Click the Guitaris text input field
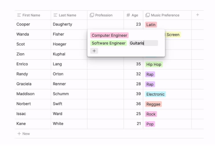The width and height of the screenshot is (215, 146). 143,43
